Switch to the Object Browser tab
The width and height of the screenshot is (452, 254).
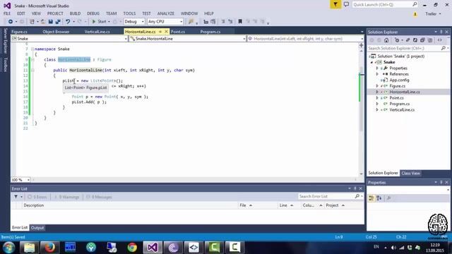[x=56, y=32]
